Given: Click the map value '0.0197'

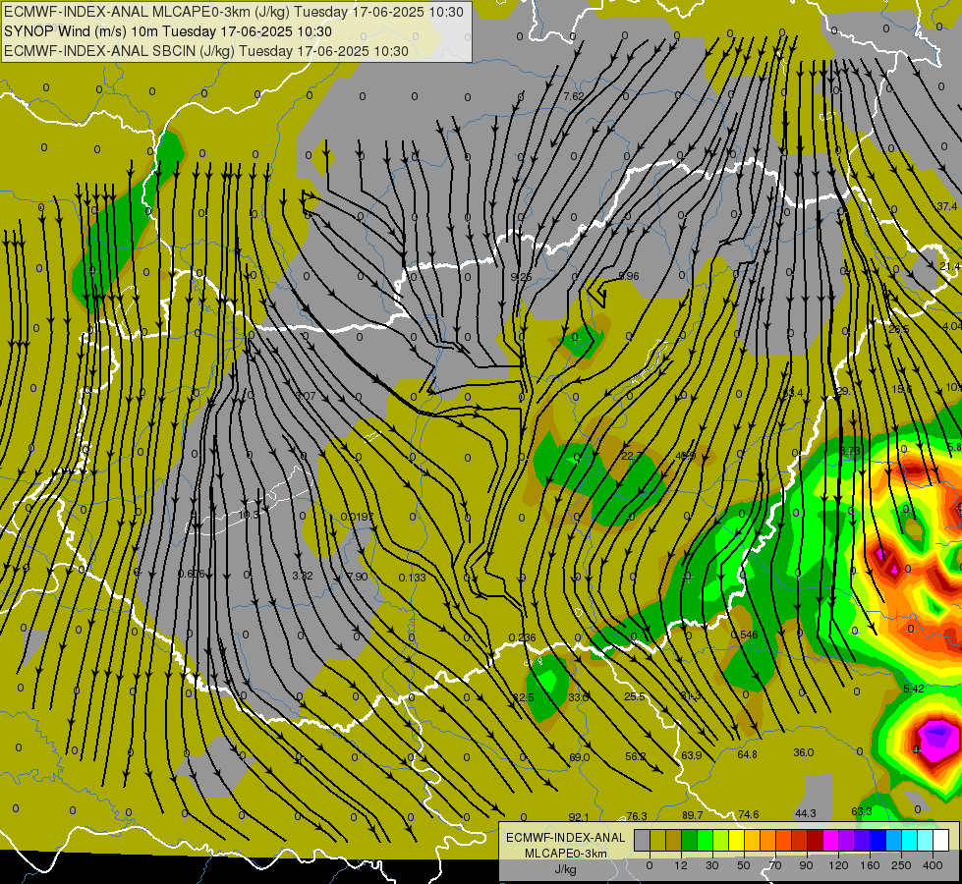Looking at the screenshot, I should coord(357,517).
